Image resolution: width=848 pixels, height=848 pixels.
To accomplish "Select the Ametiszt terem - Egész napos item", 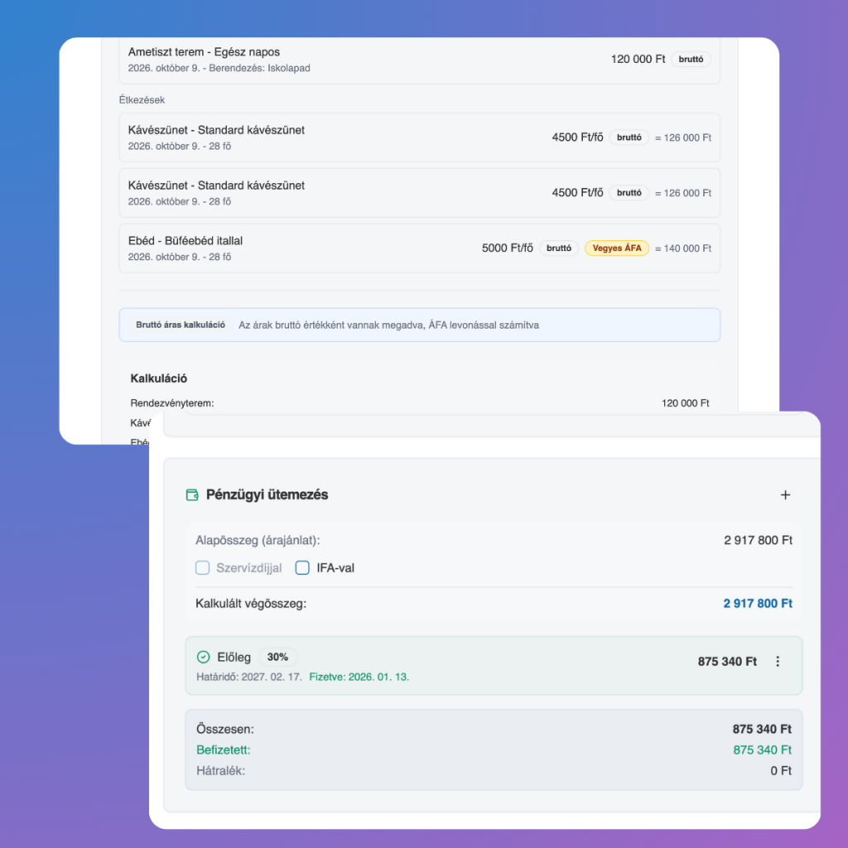I will click(x=204, y=52).
